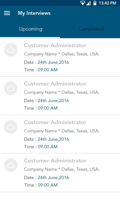Tap the second interview's 09:00 AM time
The width and height of the screenshot is (120, 214).
click(x=48, y=108)
